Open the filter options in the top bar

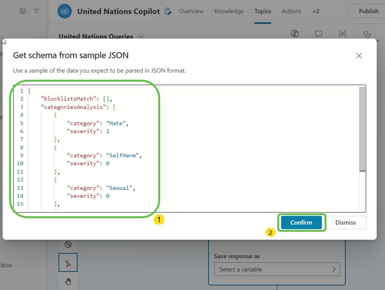(x=36, y=11)
